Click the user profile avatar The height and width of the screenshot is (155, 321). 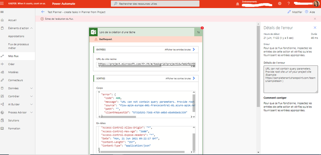tap(316, 4)
